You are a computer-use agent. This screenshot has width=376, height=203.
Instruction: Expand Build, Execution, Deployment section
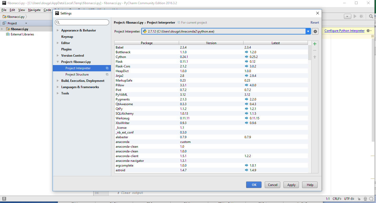pos(58,81)
